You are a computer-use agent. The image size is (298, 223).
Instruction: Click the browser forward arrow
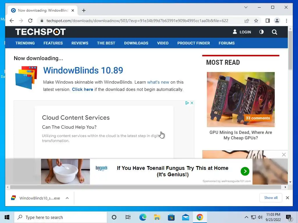point(21,21)
